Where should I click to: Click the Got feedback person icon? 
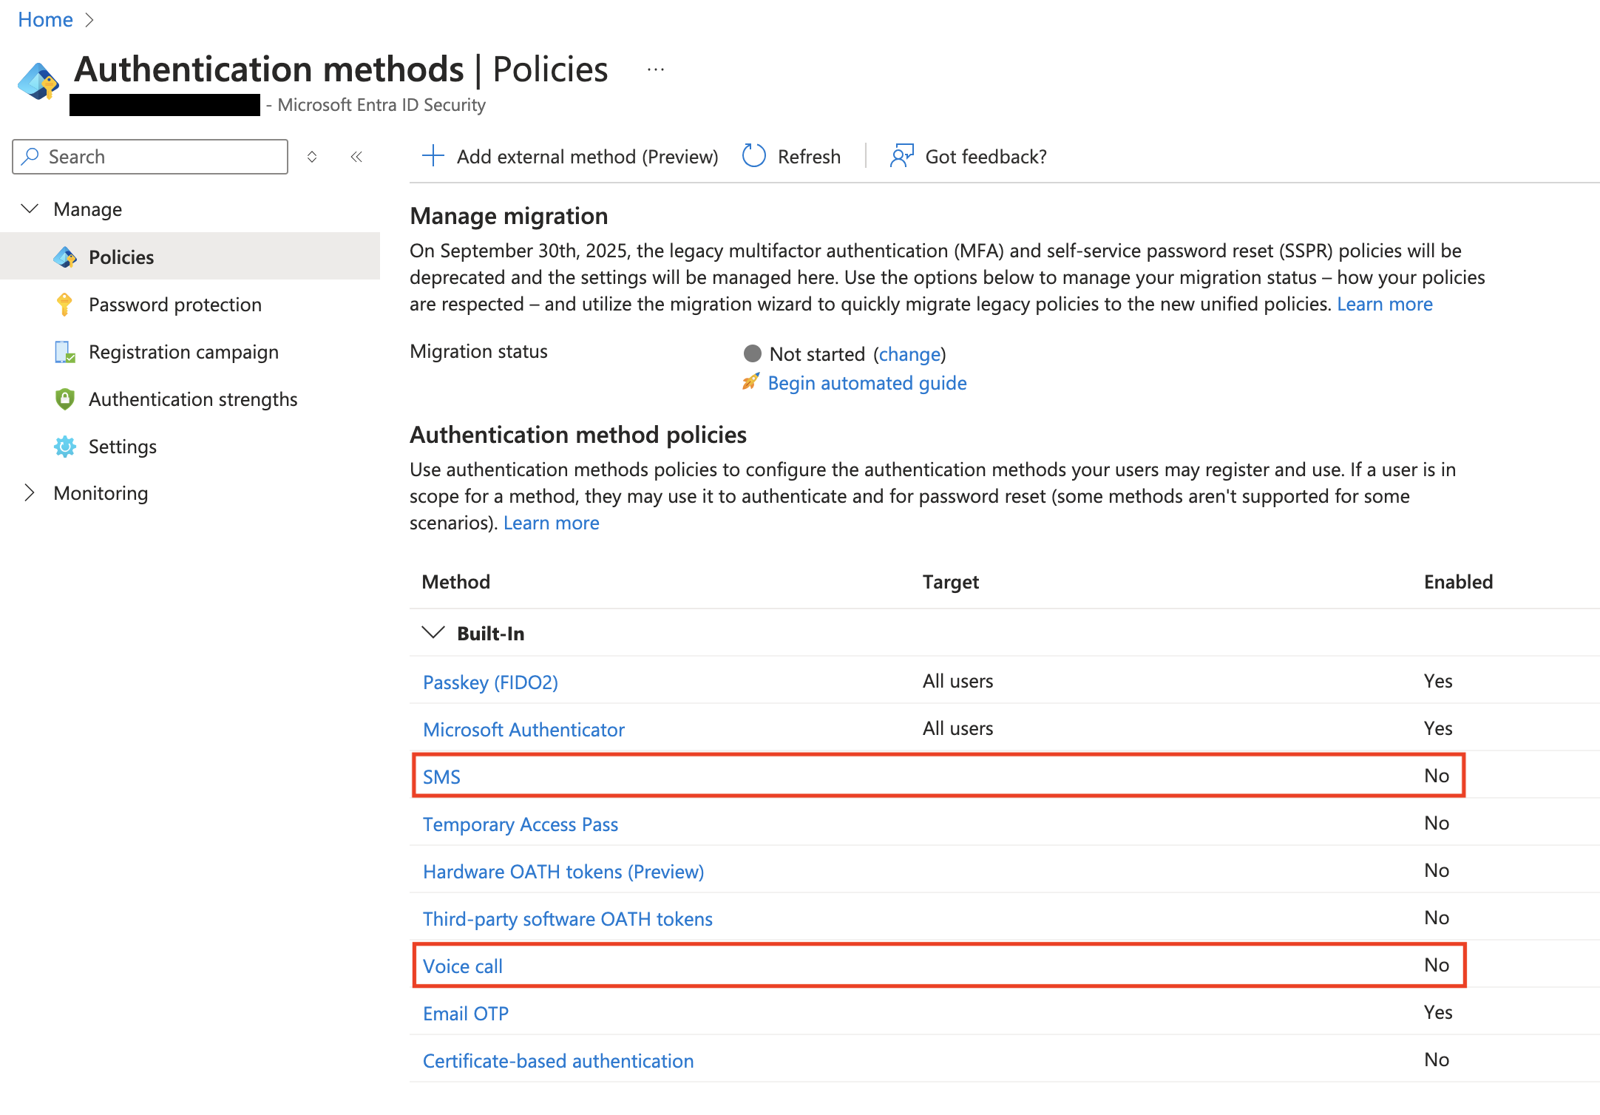pyautogui.click(x=901, y=156)
